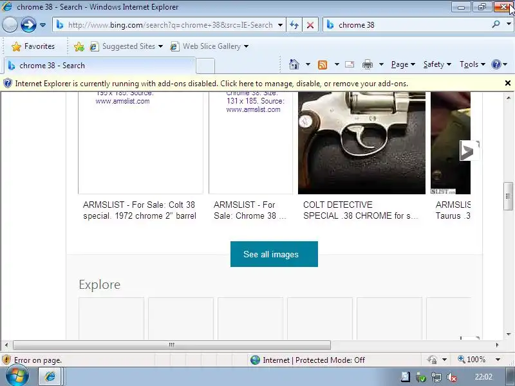The width and height of the screenshot is (515, 386).
Task: Click the See all images button
Action: tap(274, 254)
